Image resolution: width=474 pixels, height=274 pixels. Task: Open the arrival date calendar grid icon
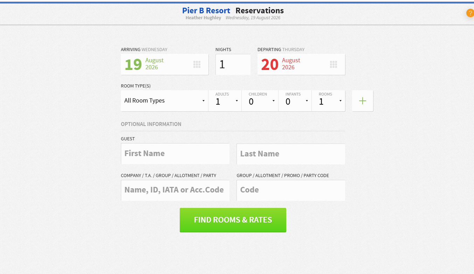coord(197,64)
